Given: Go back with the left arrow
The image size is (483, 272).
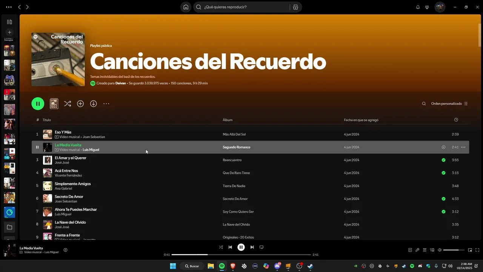Looking at the screenshot, I should pyautogui.click(x=20, y=7).
